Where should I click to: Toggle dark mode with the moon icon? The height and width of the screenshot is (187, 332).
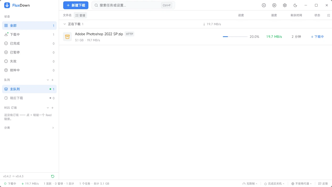pyautogui.click(x=295, y=5)
